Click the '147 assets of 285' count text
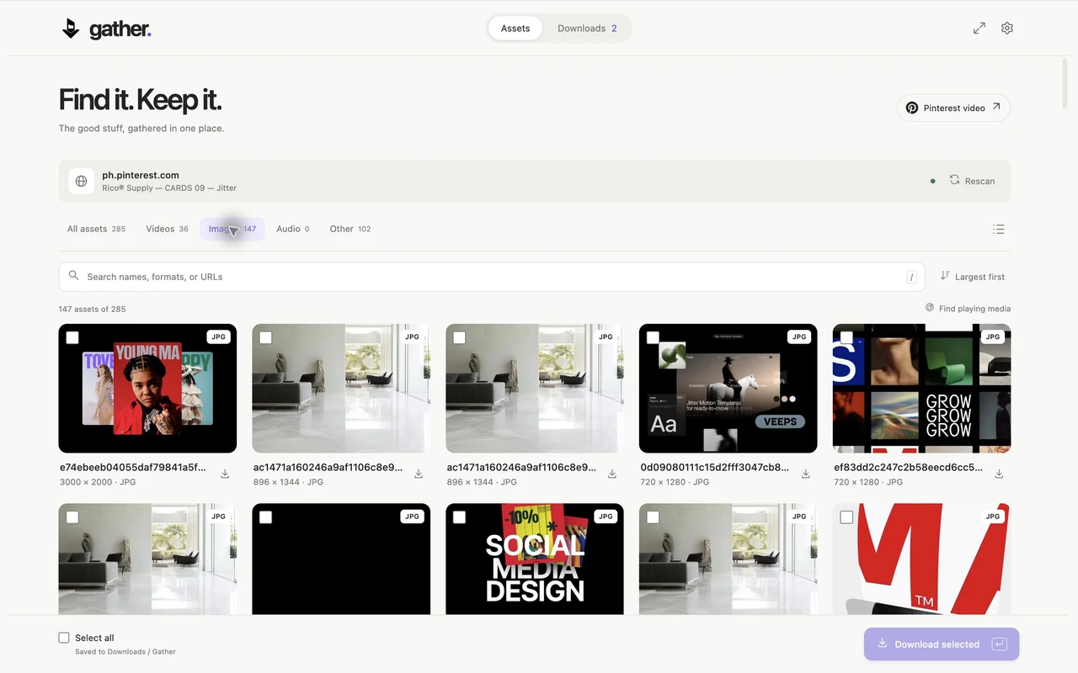Viewport: 1078px width, 673px height. (92, 309)
